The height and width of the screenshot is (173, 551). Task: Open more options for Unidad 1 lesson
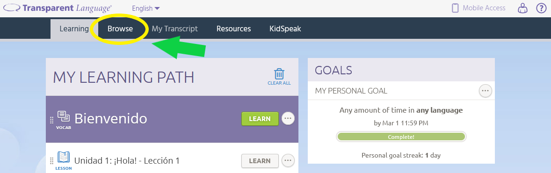click(288, 161)
